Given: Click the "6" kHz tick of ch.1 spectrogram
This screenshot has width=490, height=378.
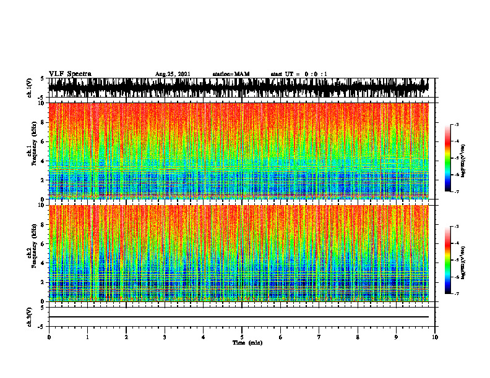Looking at the screenshot, I should (x=43, y=141).
